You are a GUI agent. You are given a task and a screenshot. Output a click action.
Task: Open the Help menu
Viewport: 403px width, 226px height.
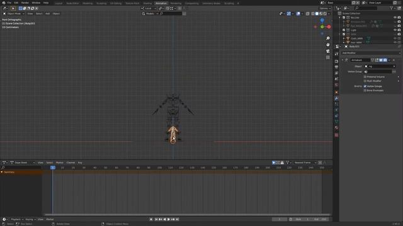(46, 3)
